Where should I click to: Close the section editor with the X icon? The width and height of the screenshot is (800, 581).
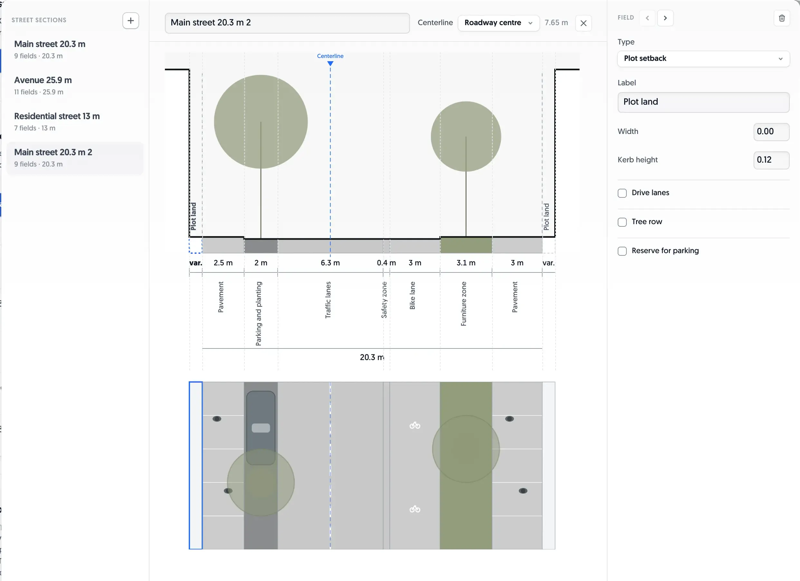(x=584, y=23)
